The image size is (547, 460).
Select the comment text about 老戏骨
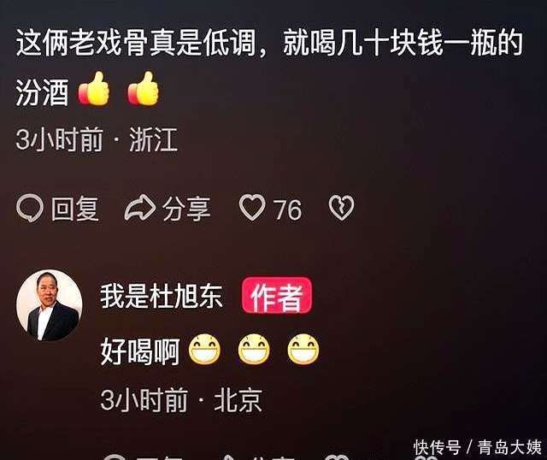[x=269, y=68]
